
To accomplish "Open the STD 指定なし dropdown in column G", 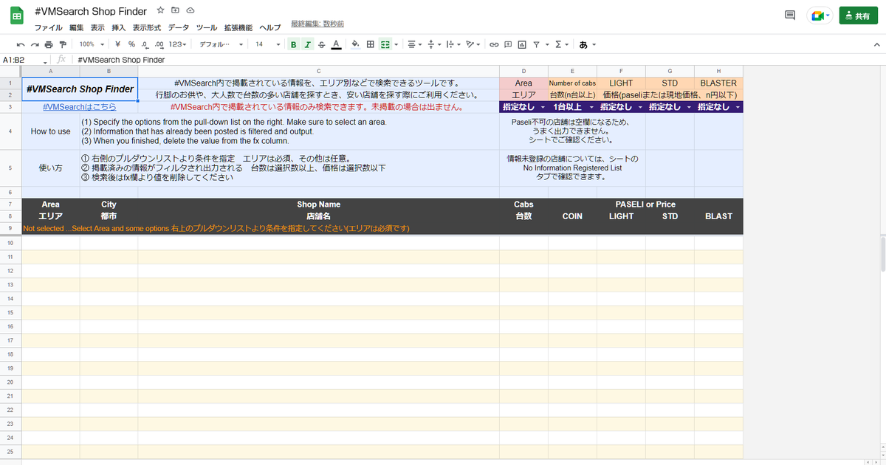I will click(670, 107).
